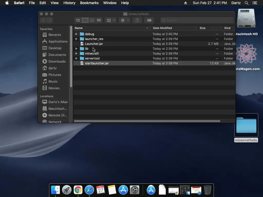Open Downloads in sidebar
The height and width of the screenshot is (197, 263).
point(54,61)
